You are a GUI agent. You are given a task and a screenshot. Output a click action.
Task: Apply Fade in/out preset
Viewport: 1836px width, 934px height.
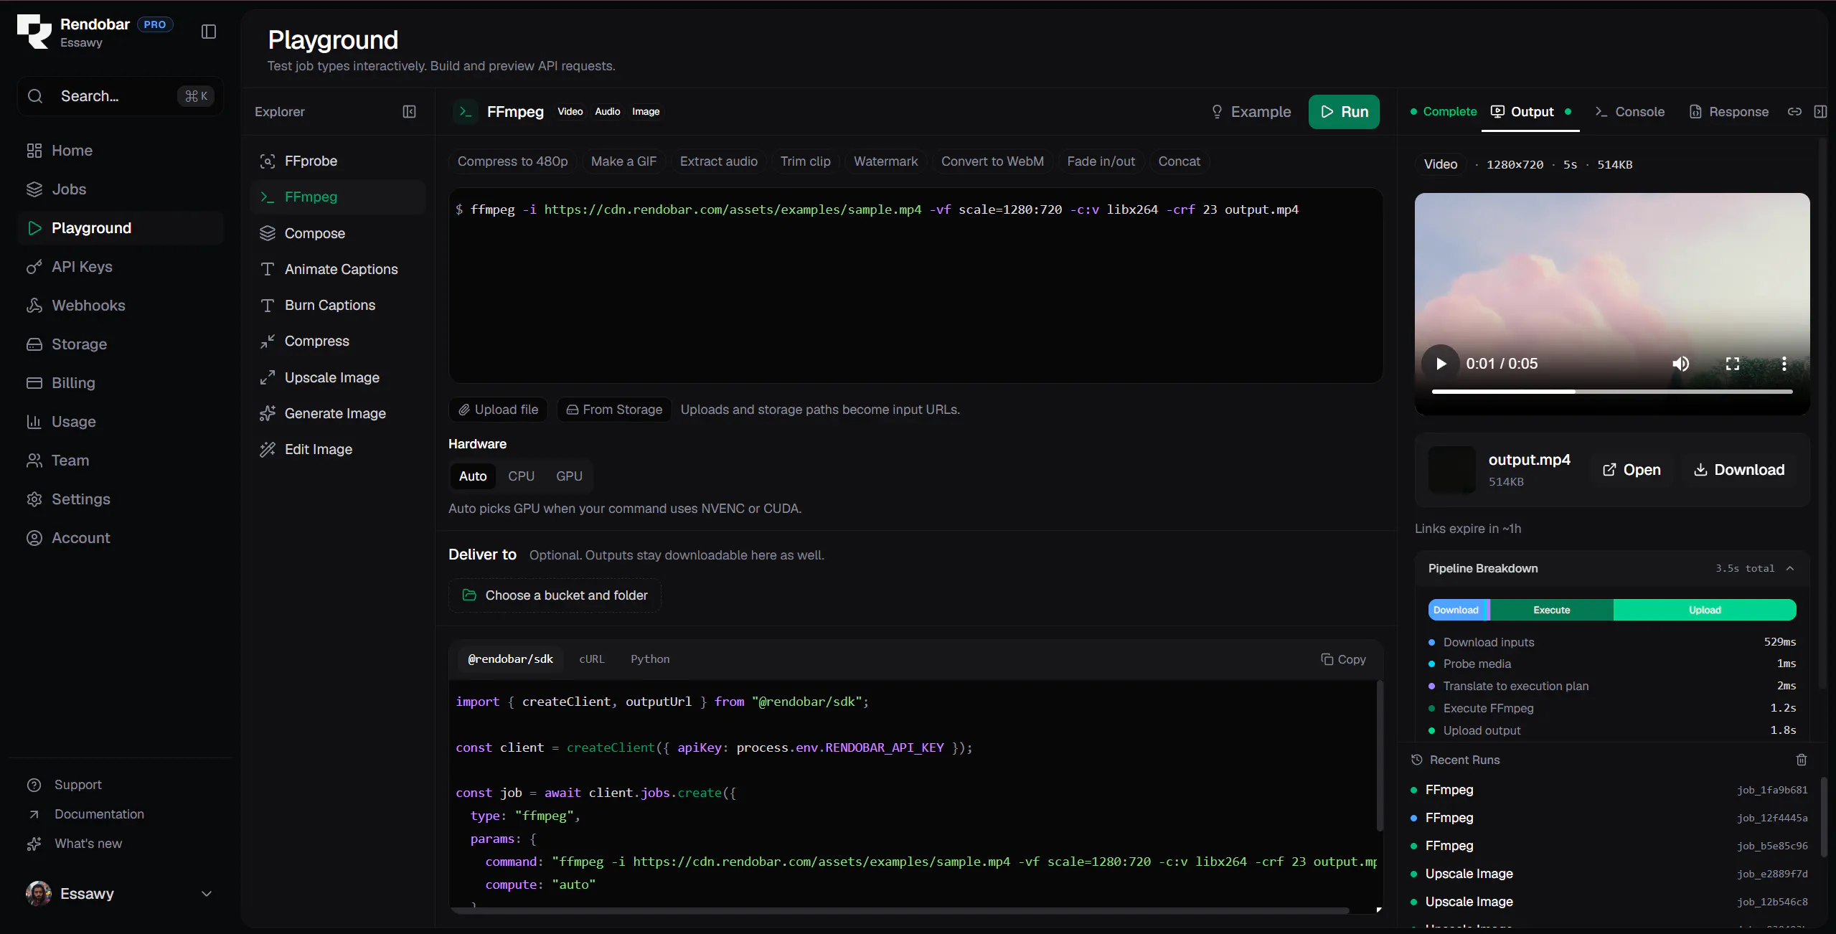pyautogui.click(x=1101, y=161)
